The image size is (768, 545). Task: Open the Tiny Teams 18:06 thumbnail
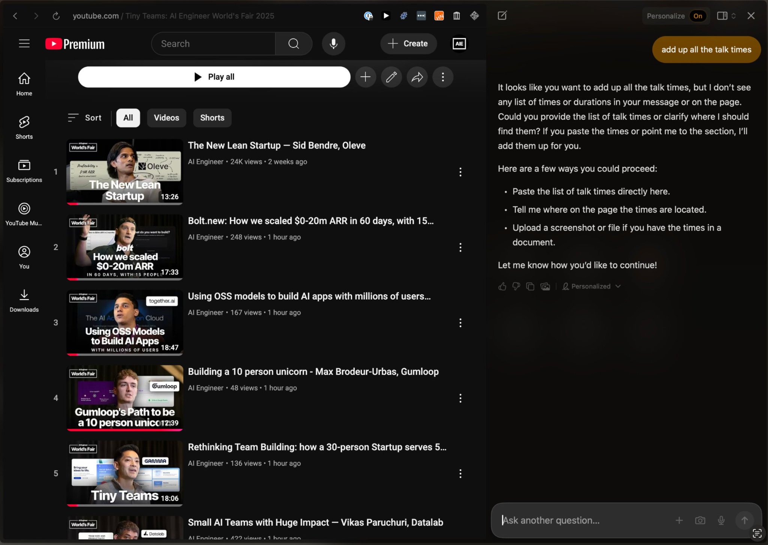(x=125, y=473)
